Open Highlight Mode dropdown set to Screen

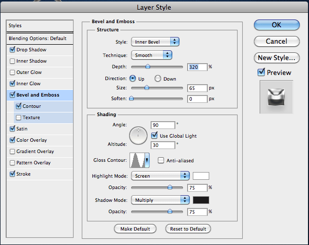(160, 176)
